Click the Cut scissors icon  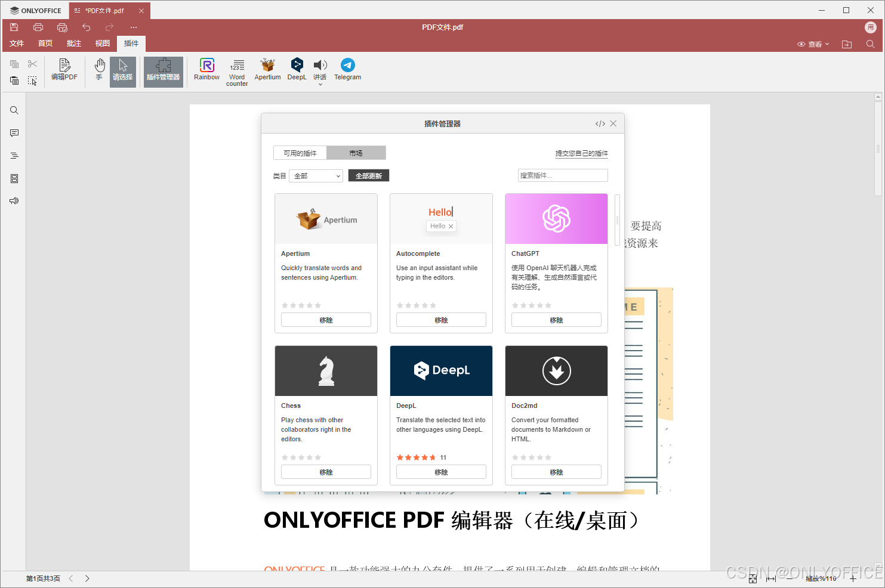tap(32, 64)
